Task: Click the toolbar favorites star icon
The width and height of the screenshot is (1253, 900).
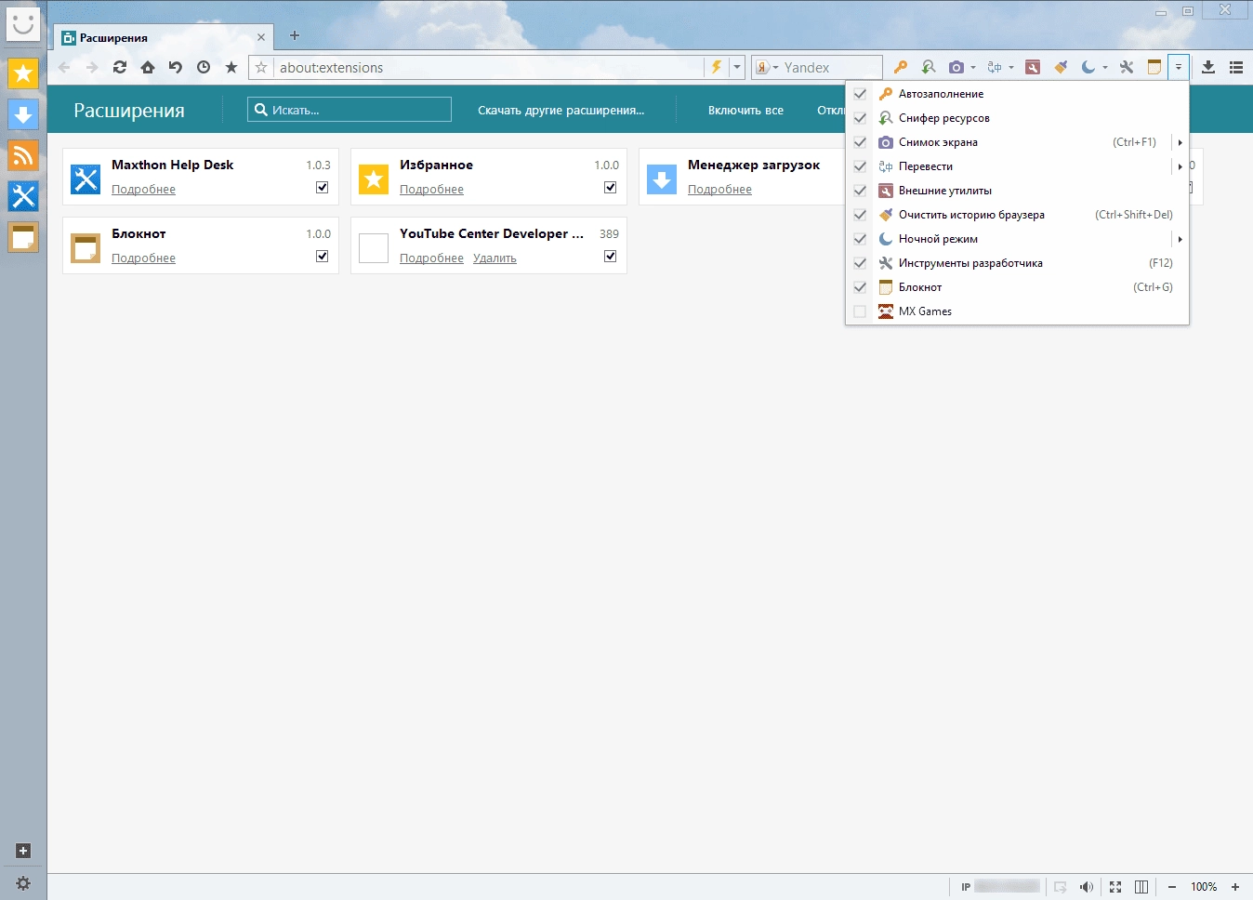Action: coord(231,67)
